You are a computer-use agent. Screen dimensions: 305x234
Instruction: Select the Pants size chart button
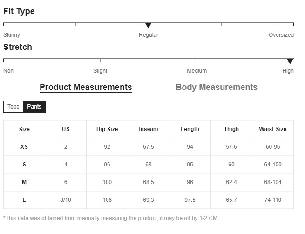(x=34, y=107)
